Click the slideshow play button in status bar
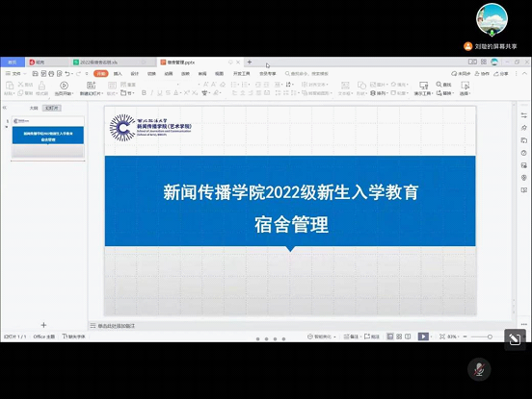Viewport: 532px width, 399px height. (423, 337)
